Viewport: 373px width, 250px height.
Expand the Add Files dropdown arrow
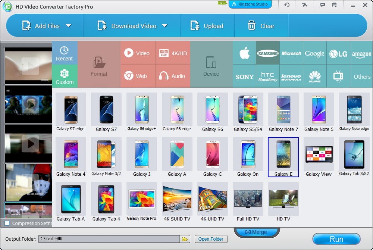point(69,25)
